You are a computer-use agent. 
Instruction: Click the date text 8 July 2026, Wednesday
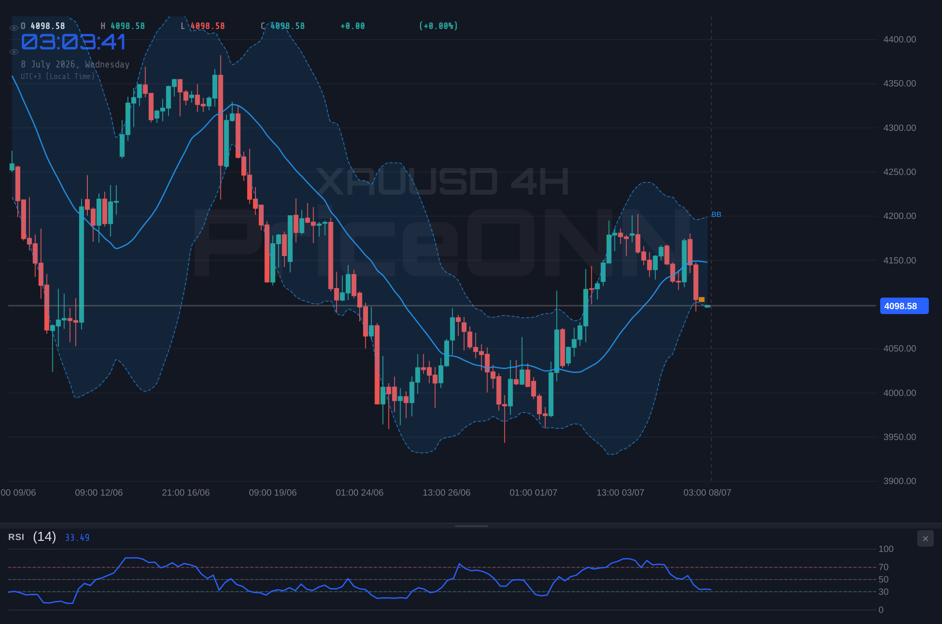(75, 64)
